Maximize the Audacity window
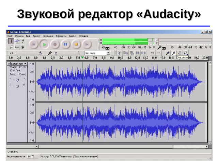Image resolution: width=218 pixels, height=164 pixels. [x=206, y=32]
